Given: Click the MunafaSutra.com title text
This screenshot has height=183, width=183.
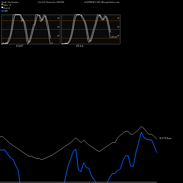Looking at the screenshot, I should click(x=110, y=2).
